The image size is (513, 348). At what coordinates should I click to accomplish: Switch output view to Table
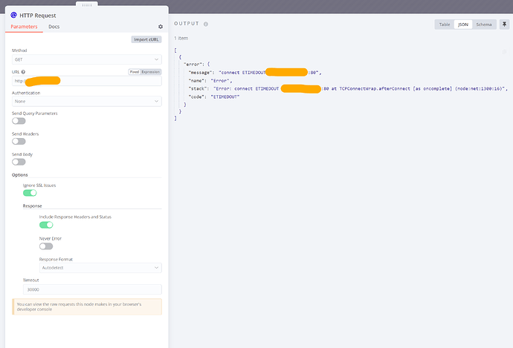[444, 24]
